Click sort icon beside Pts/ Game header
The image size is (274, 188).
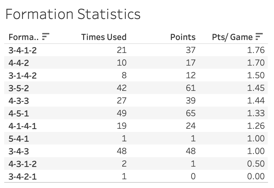coord(259,36)
